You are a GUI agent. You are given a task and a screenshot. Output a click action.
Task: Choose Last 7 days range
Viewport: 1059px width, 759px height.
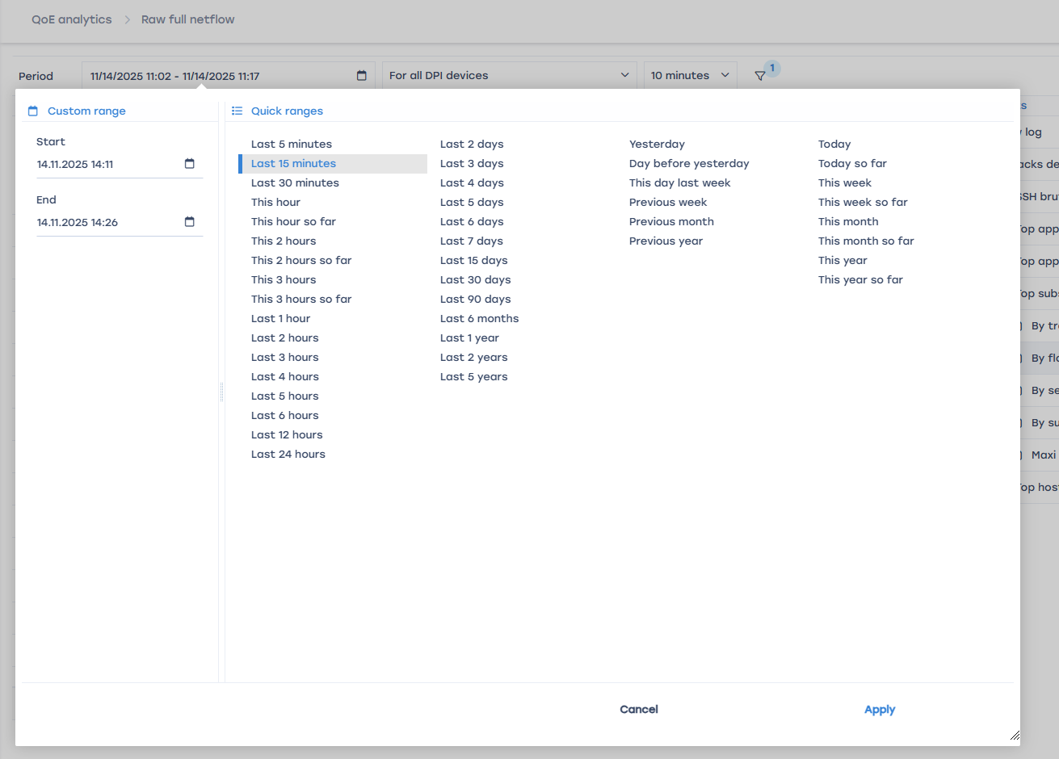(x=472, y=241)
